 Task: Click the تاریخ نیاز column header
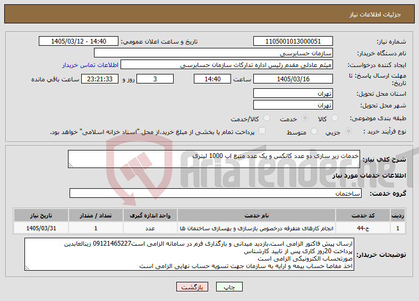tap(41, 215)
